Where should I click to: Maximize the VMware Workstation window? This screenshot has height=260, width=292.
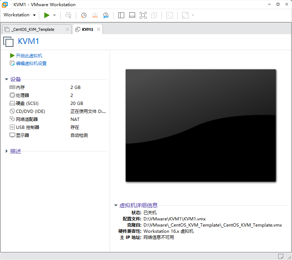click(x=278, y=4)
